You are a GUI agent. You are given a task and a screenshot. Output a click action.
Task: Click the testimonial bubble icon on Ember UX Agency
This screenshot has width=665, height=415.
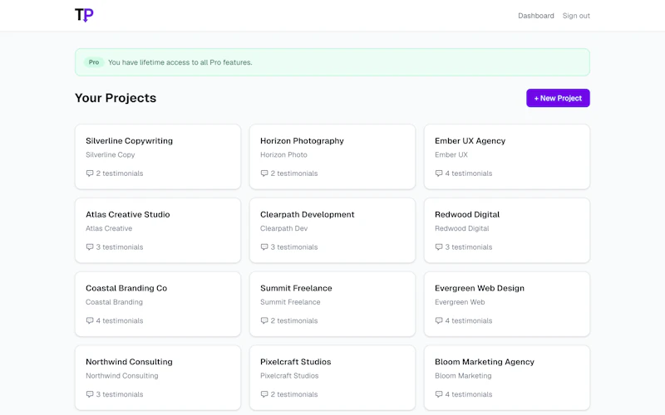coord(439,173)
